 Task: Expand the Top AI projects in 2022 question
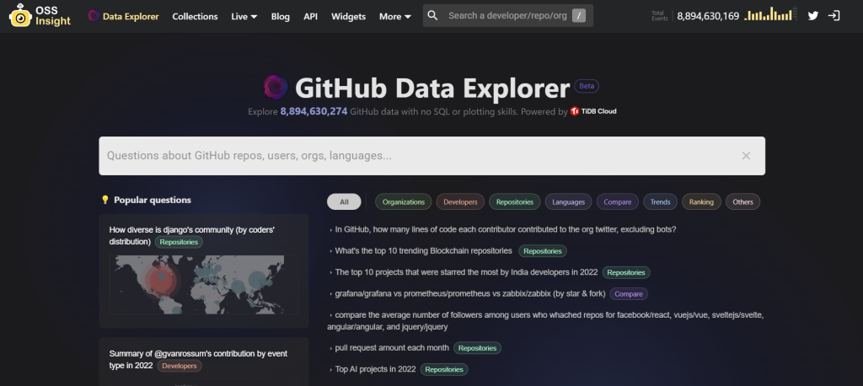tap(375, 369)
